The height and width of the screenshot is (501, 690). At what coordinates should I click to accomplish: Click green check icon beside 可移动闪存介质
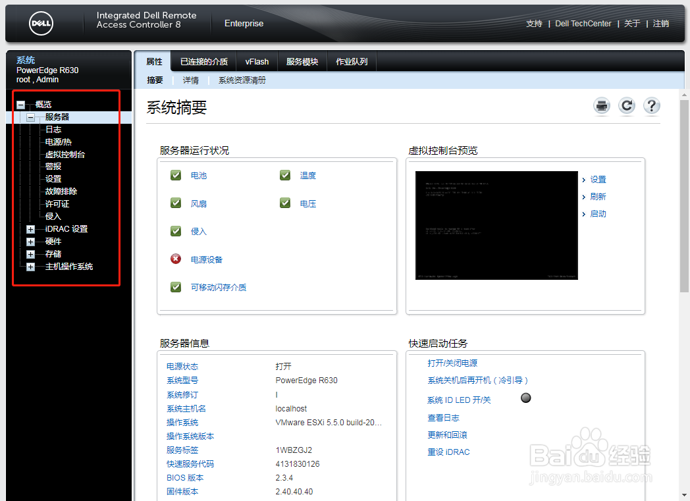point(176,287)
